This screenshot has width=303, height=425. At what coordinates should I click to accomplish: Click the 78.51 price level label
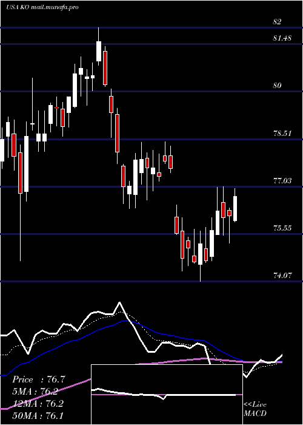coord(282,134)
